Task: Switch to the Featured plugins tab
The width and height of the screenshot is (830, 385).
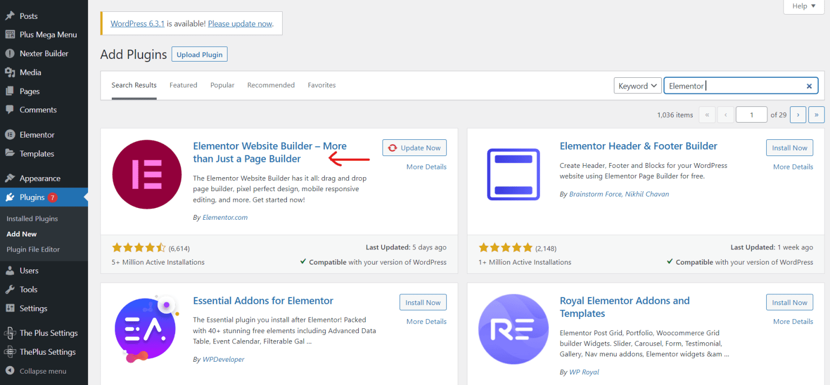Action: coord(183,85)
